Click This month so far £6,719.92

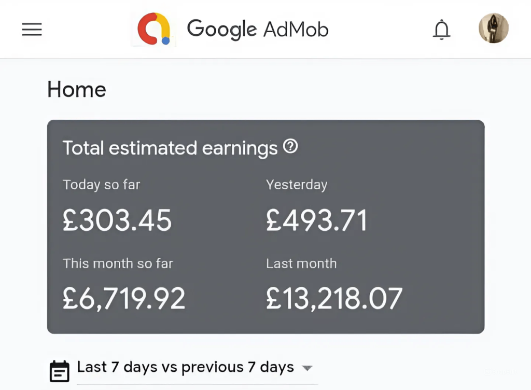pos(124,299)
